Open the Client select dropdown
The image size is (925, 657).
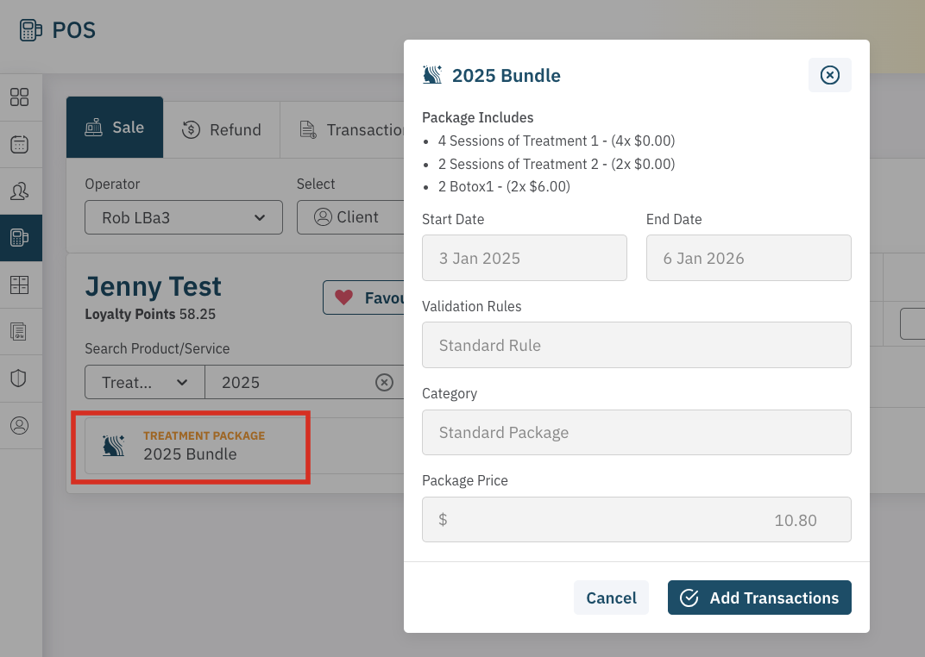tap(349, 217)
